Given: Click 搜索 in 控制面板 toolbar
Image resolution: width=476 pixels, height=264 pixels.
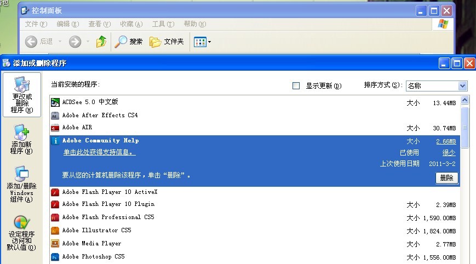Looking at the screenshot, I should click(128, 42).
